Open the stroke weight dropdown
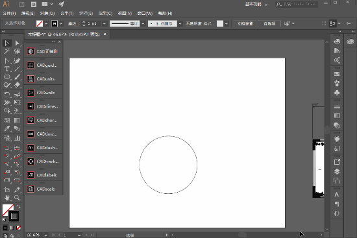The width and height of the screenshot is (357, 238). point(105,23)
